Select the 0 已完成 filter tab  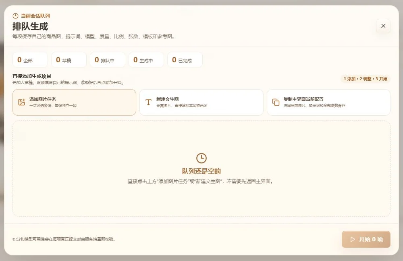(x=185, y=60)
